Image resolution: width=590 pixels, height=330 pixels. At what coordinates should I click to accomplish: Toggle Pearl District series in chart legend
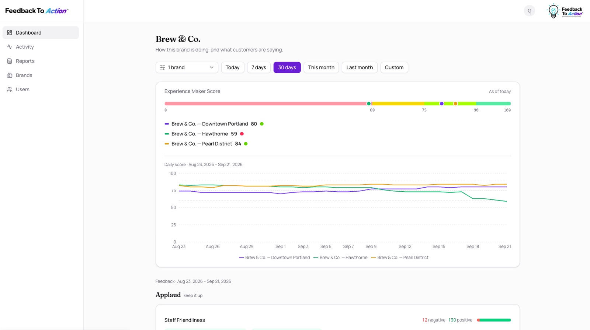click(x=400, y=258)
